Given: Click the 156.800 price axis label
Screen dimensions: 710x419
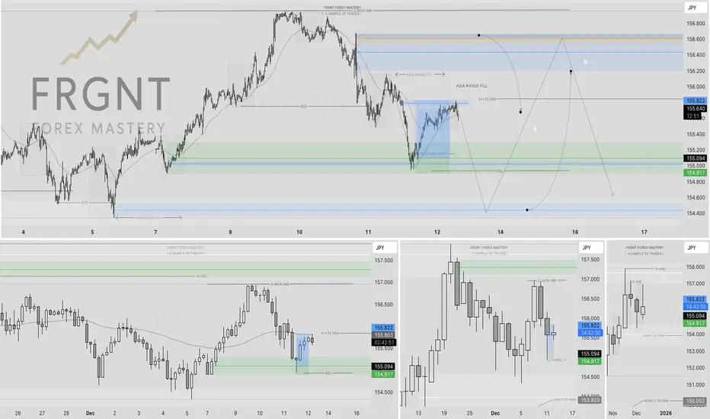Looking at the screenshot, I should tap(696, 24).
